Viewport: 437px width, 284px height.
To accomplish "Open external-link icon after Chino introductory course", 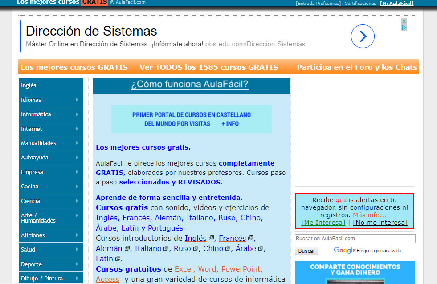I will 228,248.
